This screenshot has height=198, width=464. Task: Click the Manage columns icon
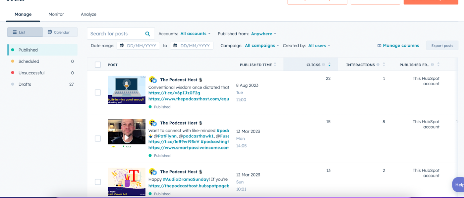(x=379, y=46)
